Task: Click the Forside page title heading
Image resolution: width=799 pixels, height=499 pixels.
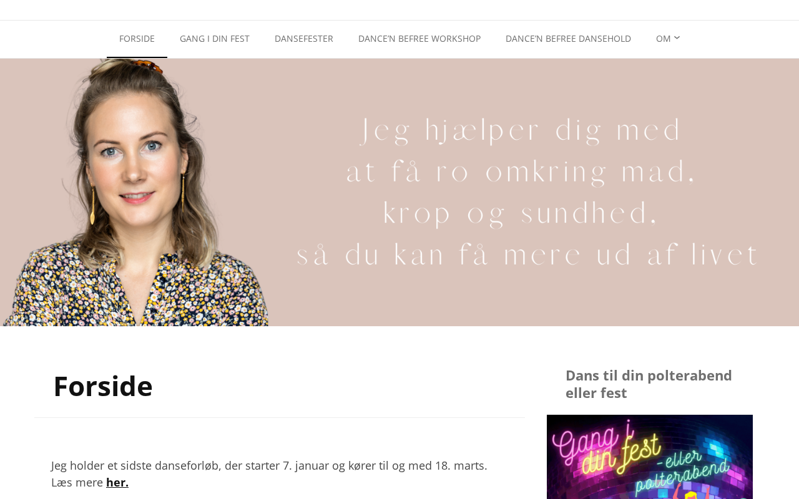Action: (x=103, y=385)
